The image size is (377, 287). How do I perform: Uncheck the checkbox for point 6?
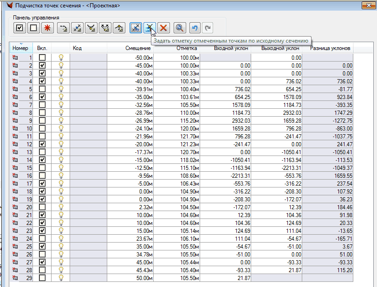click(42, 97)
